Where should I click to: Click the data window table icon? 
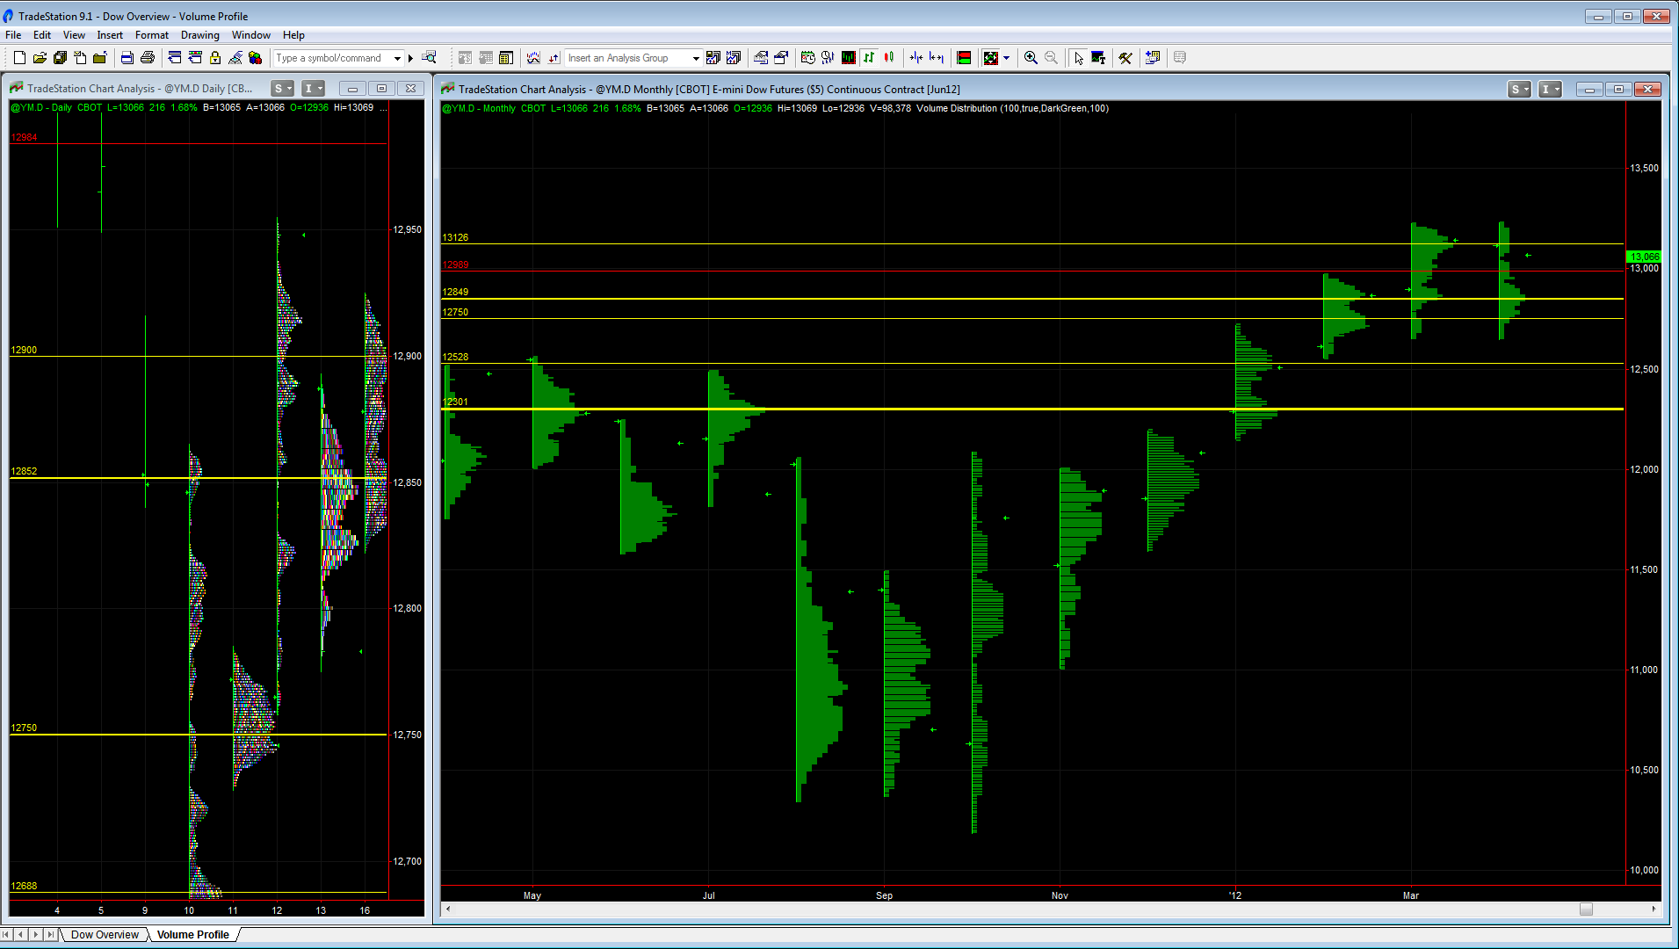tap(506, 58)
